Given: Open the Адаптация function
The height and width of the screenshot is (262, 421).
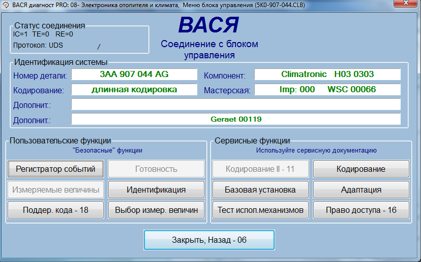Looking at the screenshot, I should (361, 190).
